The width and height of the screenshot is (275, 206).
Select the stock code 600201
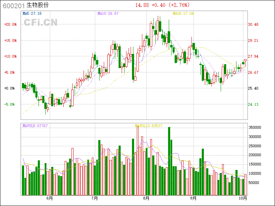pyautogui.click(x=13, y=5)
